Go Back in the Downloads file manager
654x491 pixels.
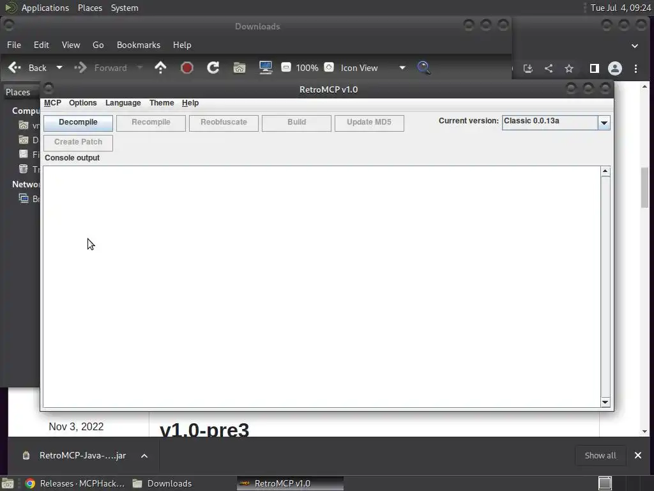coord(27,68)
